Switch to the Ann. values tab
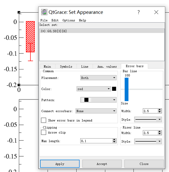 click(x=107, y=67)
